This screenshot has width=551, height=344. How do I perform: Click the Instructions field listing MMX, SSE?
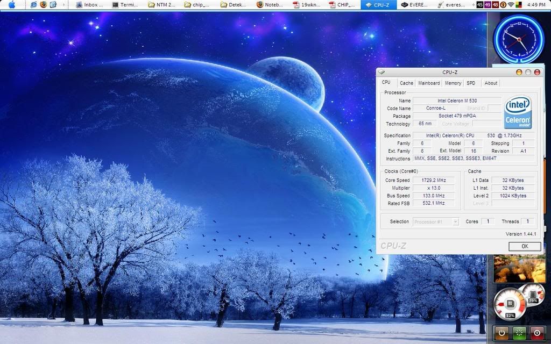click(474, 159)
